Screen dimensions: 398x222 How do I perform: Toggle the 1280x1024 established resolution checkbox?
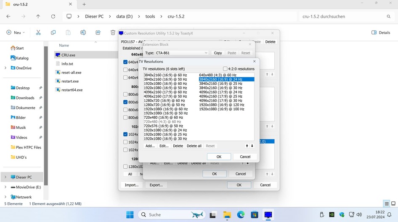(x=125, y=167)
